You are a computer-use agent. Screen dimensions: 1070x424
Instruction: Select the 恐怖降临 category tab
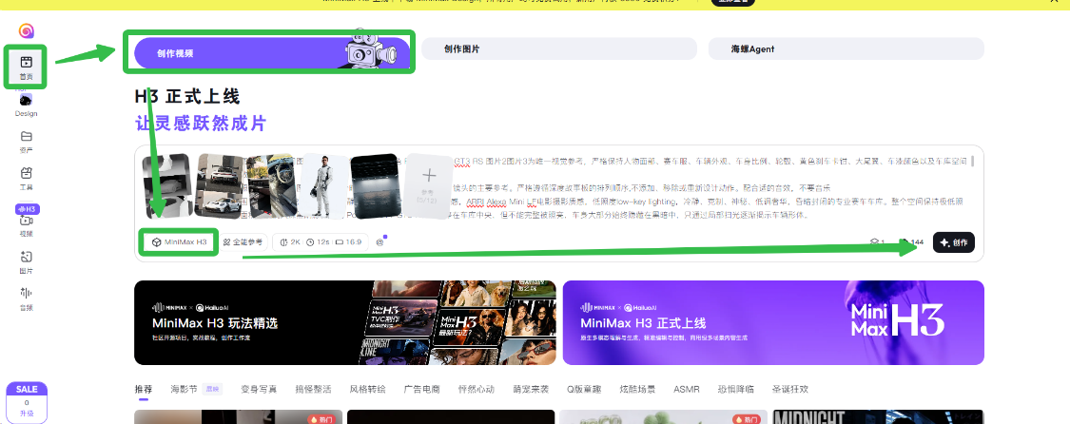pos(735,389)
